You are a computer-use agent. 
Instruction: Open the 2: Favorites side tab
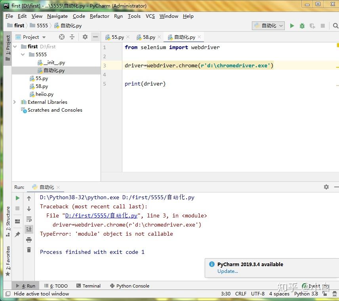click(x=8, y=261)
